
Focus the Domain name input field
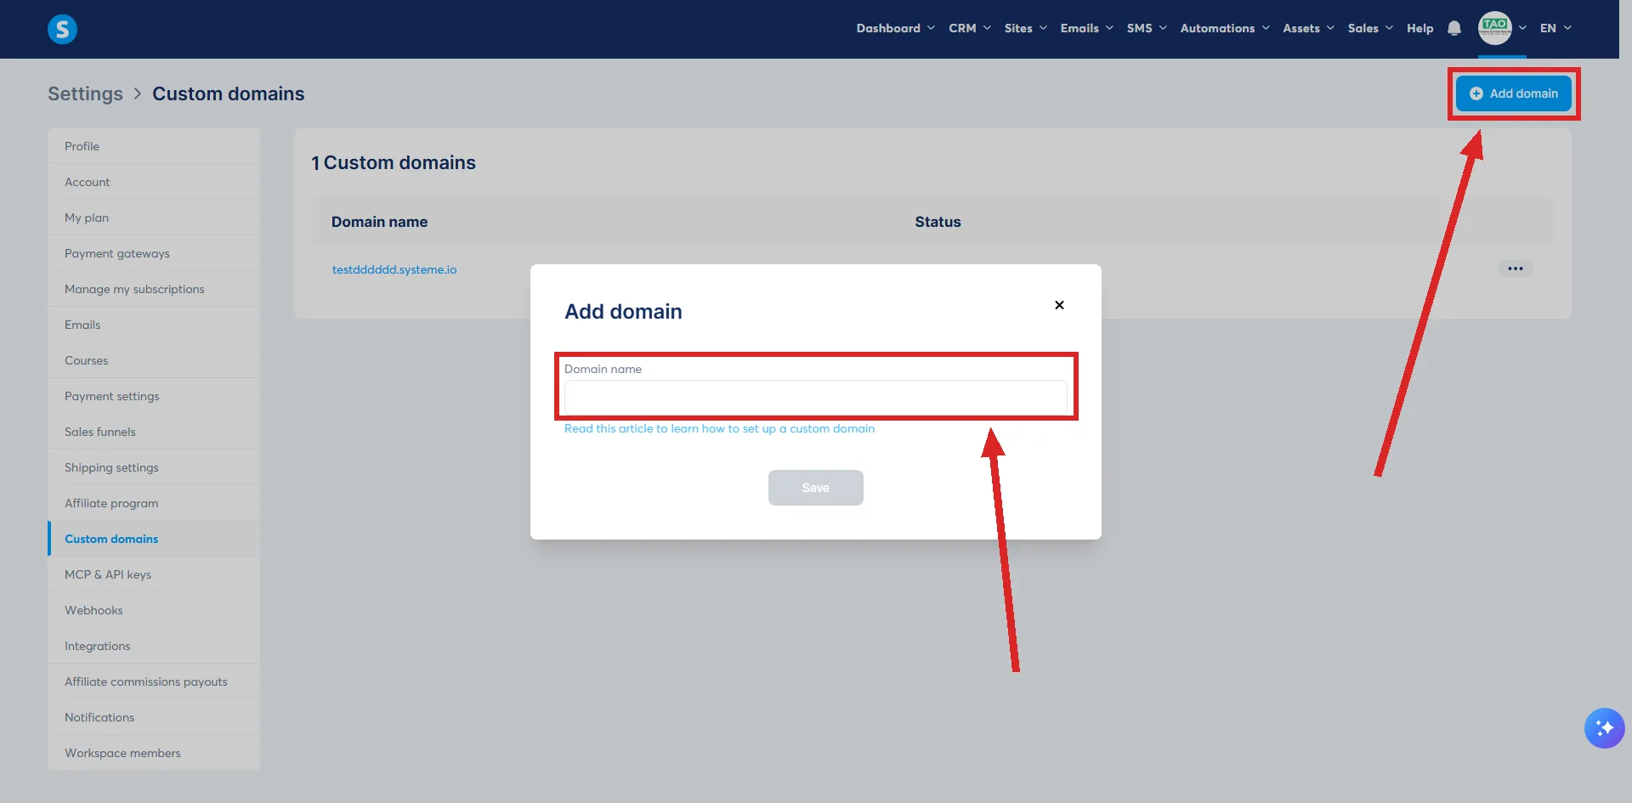(x=815, y=397)
